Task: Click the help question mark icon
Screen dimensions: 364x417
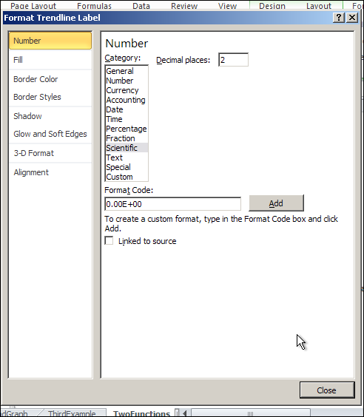Action: coord(339,18)
